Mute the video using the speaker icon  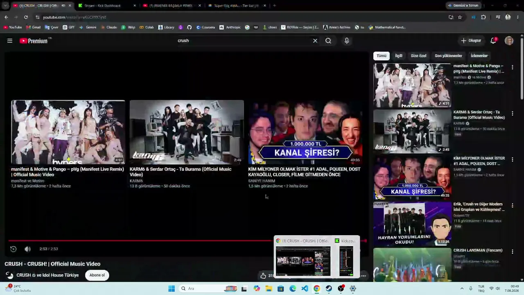(27, 249)
